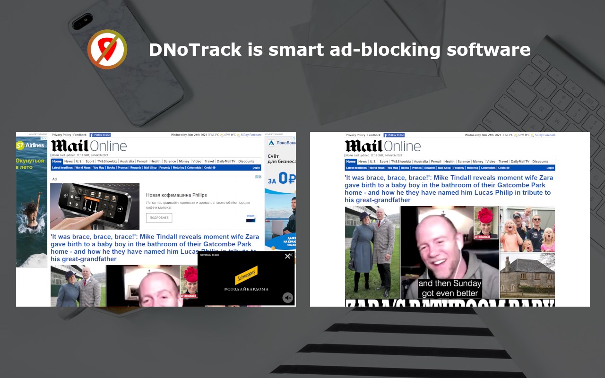Click Feedback link in the right screenshot
The width and height of the screenshot is (605, 378).
(x=374, y=135)
